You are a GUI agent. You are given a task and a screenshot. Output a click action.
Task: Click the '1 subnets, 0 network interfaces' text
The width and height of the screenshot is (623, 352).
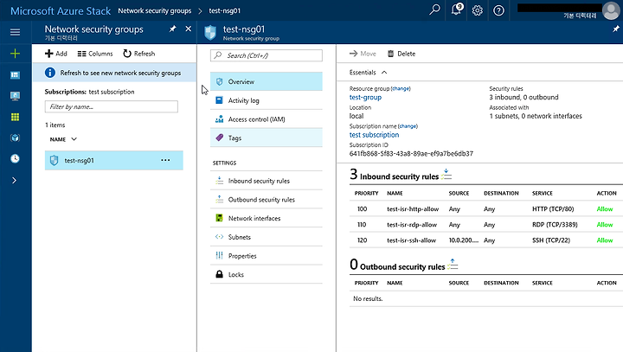536,116
